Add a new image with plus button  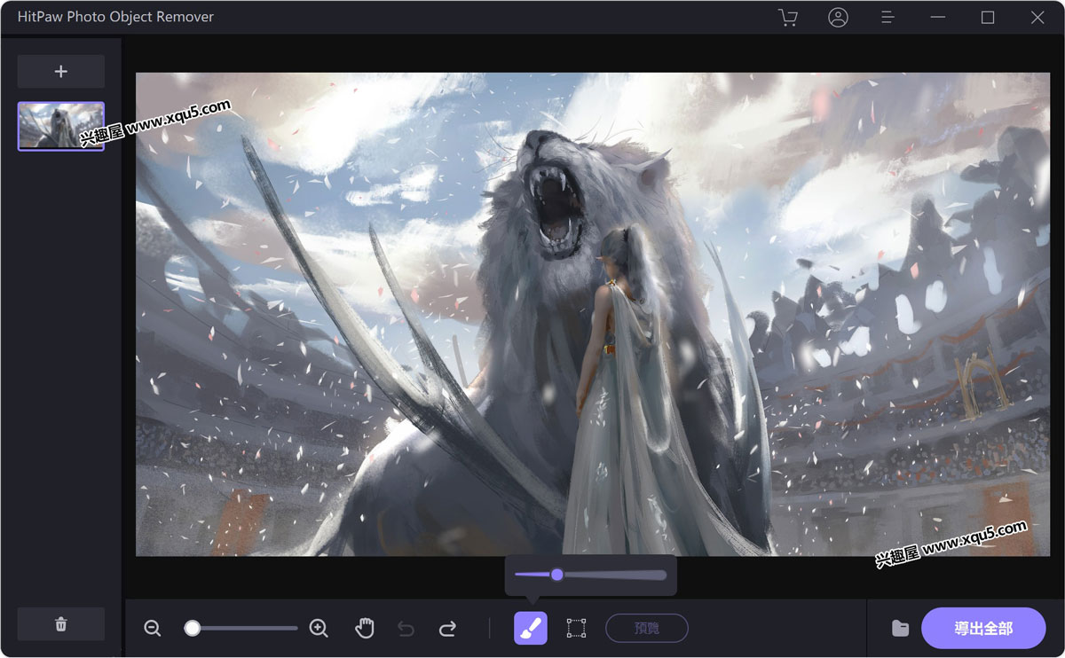[61, 72]
